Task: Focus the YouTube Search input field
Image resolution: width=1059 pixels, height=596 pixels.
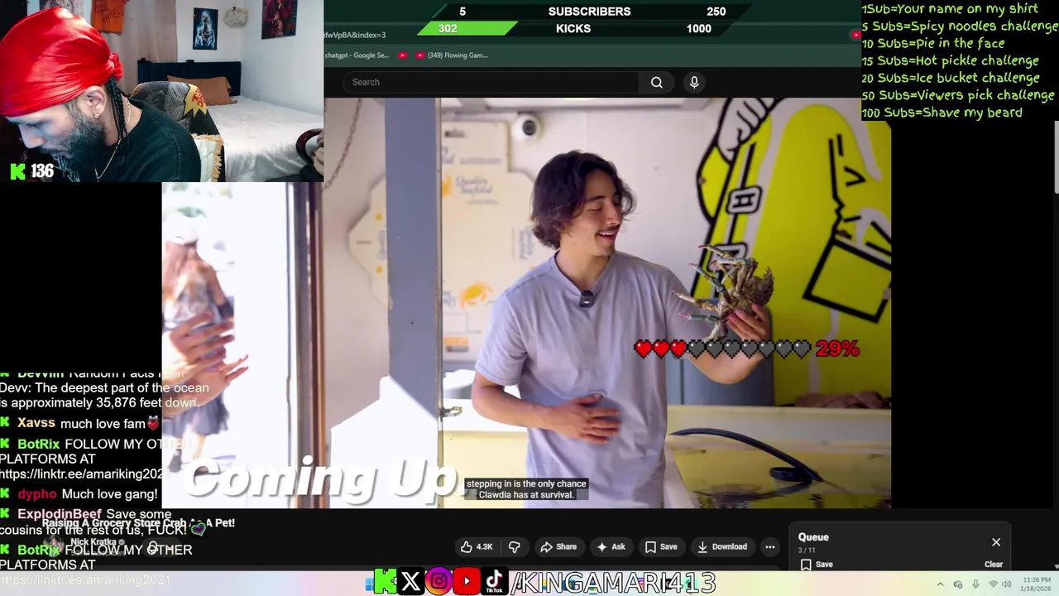Action: pos(491,82)
